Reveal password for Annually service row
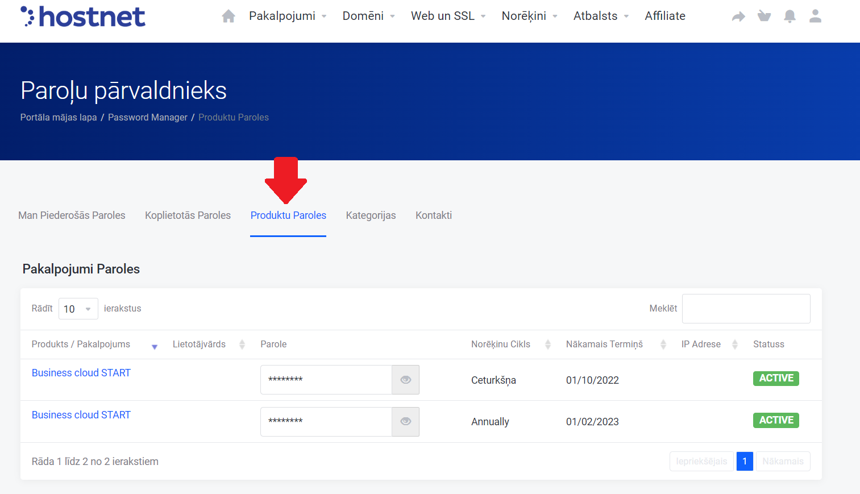Image resolution: width=860 pixels, height=494 pixels. [x=405, y=422]
